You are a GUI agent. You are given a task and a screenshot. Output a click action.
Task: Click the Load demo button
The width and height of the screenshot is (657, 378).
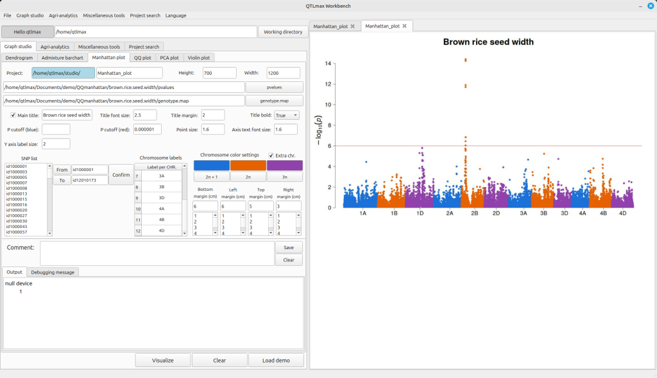tap(277, 360)
